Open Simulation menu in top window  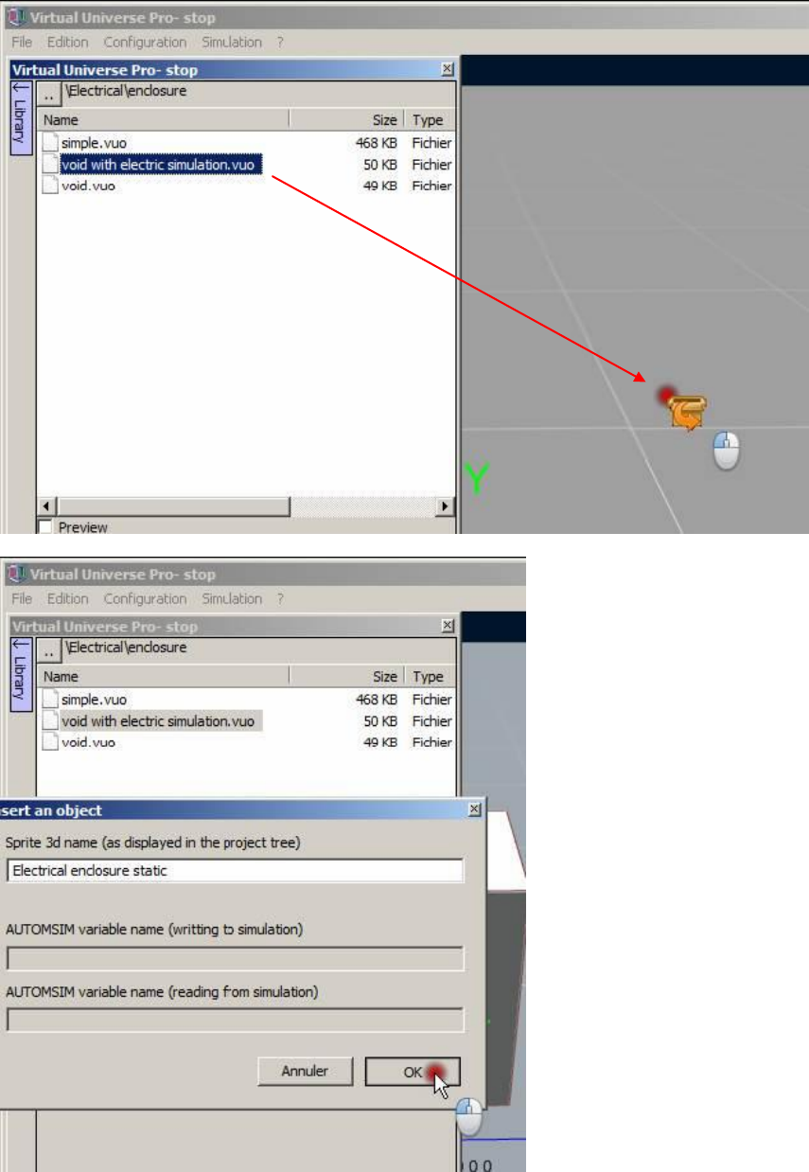(232, 43)
